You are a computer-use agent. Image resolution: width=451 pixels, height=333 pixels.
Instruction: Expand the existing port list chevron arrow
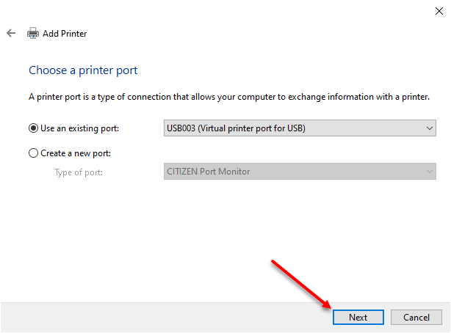[430, 128]
